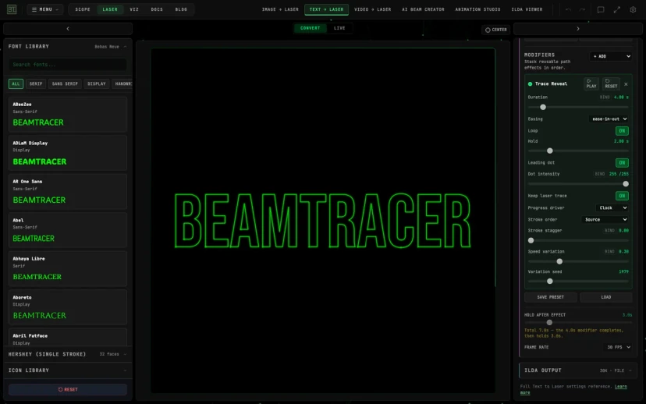Viewport: 646px width, 404px height.
Task: Open Image to Laser tool
Action: 280,9
